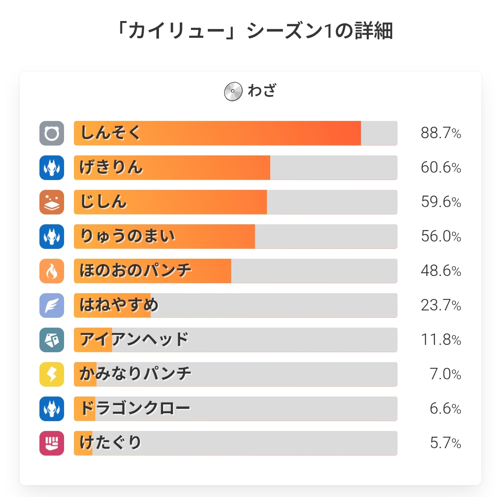Click the Flying type icon beside はねやすめ
The width and height of the screenshot is (501, 497).
coord(52,305)
